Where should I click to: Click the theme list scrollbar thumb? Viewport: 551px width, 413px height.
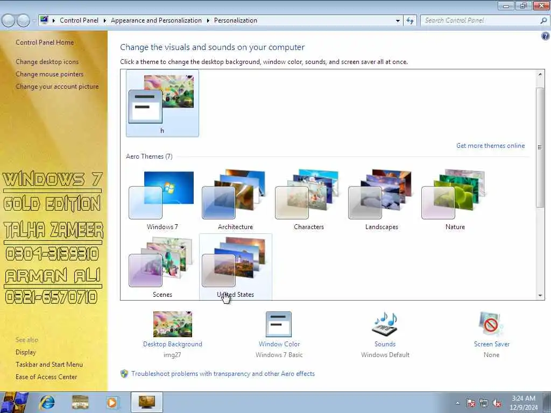pyautogui.click(x=540, y=147)
